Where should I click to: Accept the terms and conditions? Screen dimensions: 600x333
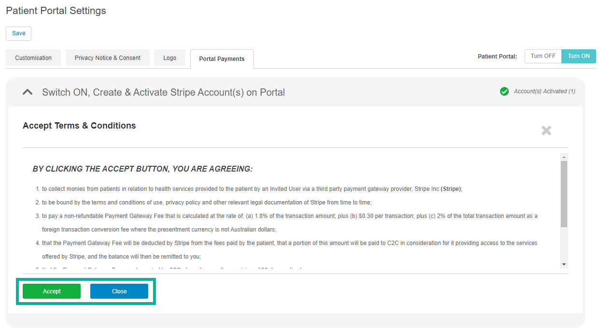52,291
